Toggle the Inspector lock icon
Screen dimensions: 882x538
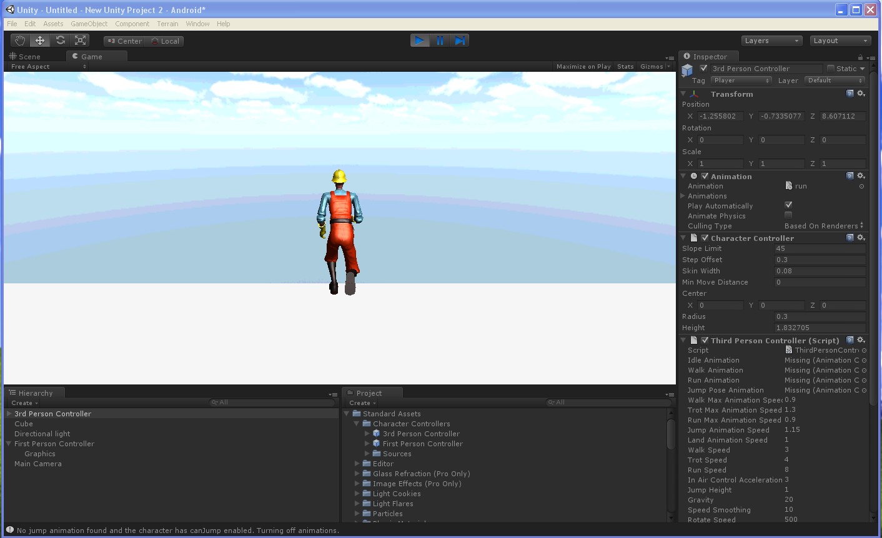(x=861, y=57)
